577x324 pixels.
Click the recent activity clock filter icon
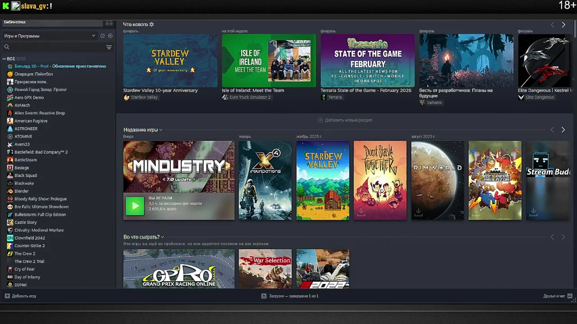102,36
